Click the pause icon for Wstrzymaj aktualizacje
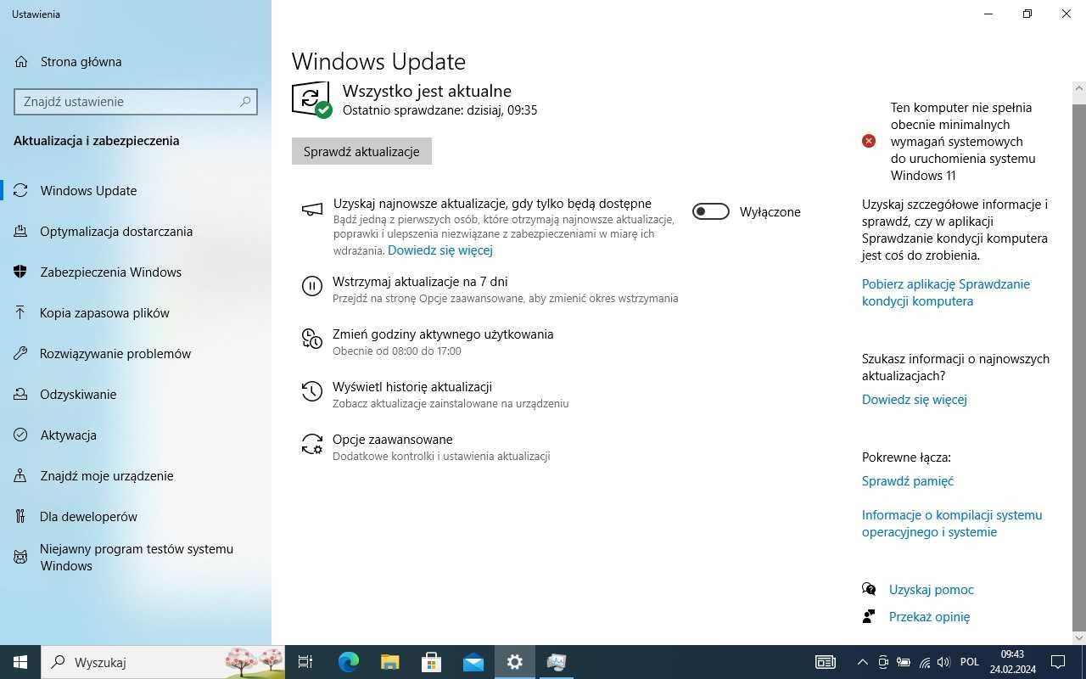 coord(312,286)
